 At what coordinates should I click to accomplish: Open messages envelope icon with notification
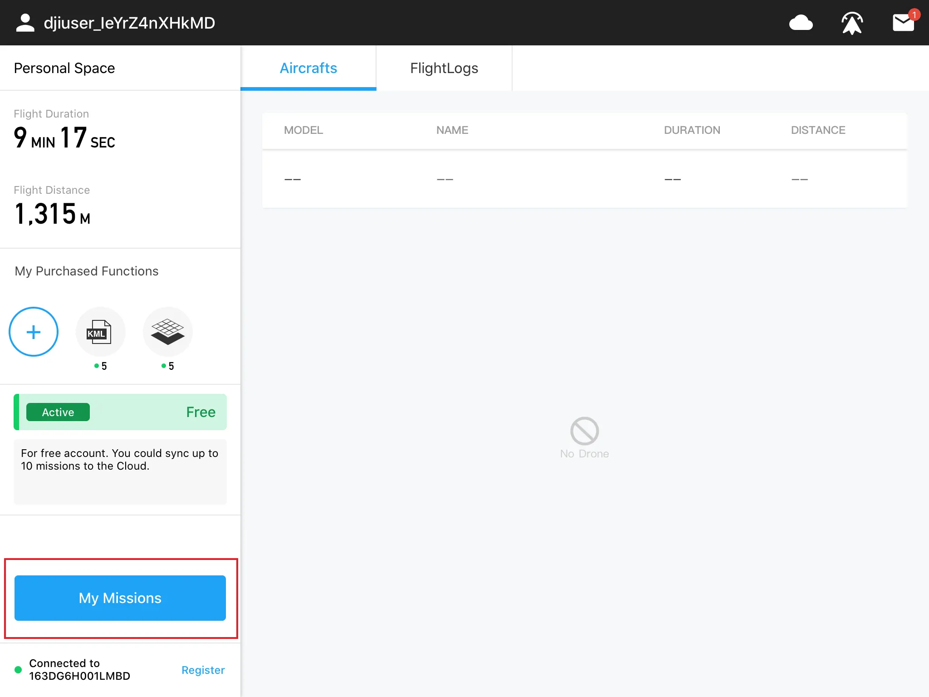pyautogui.click(x=903, y=22)
